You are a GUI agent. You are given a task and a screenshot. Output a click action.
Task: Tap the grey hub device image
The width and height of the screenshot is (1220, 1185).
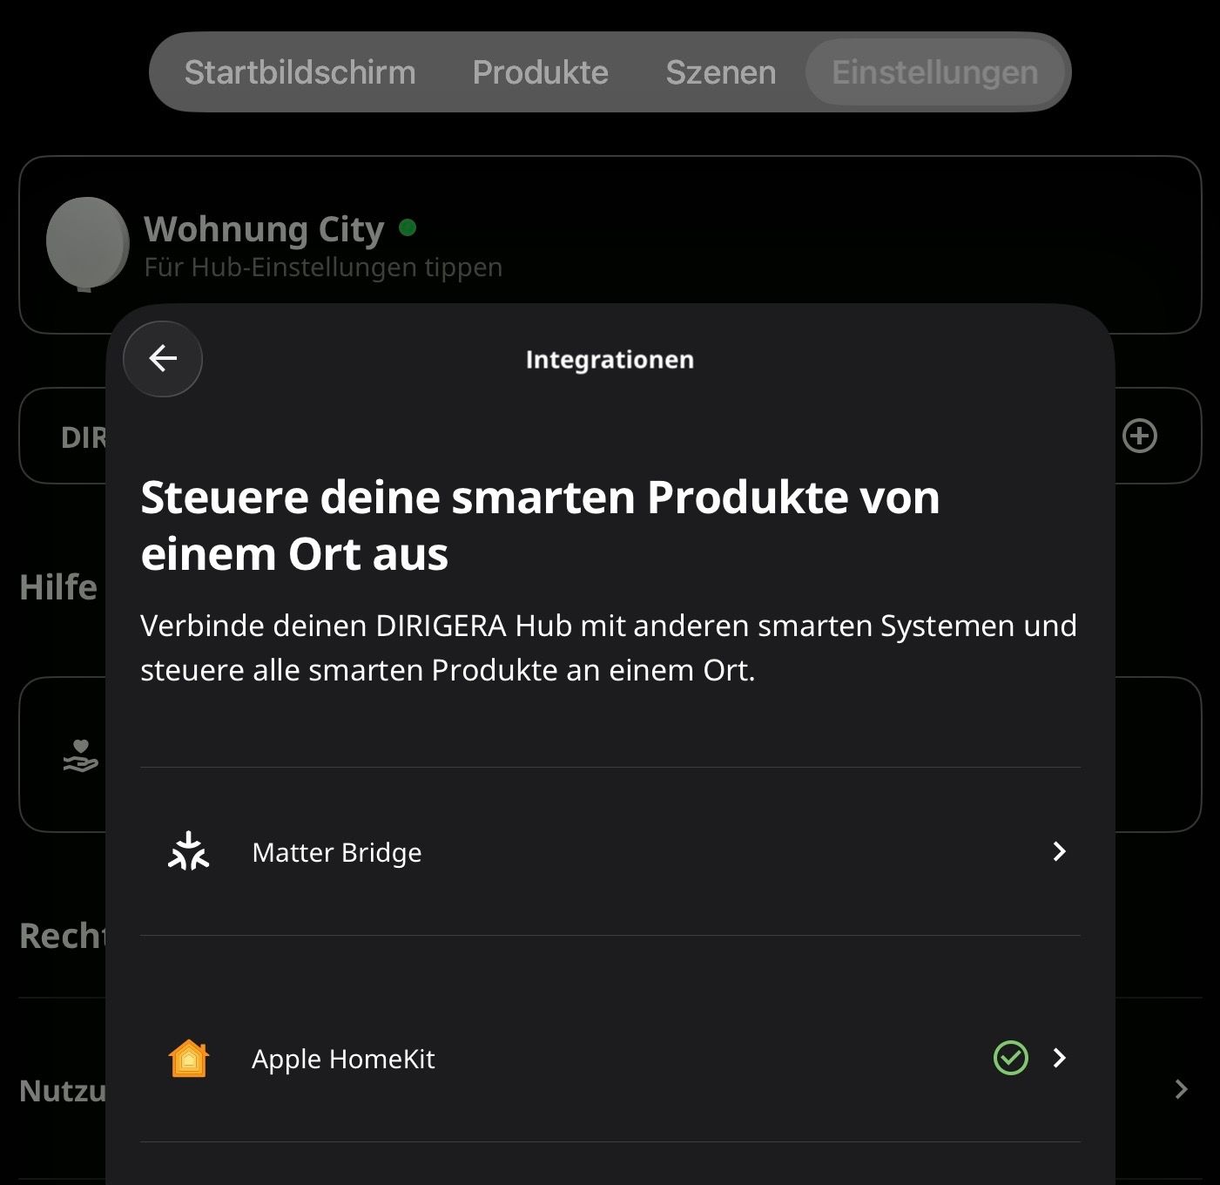[x=87, y=244]
